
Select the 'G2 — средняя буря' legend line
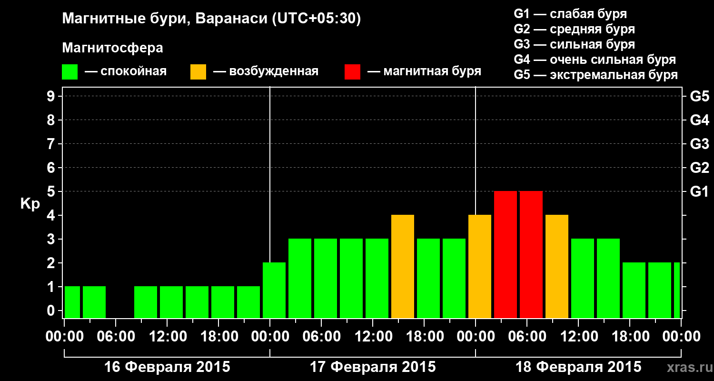point(574,29)
